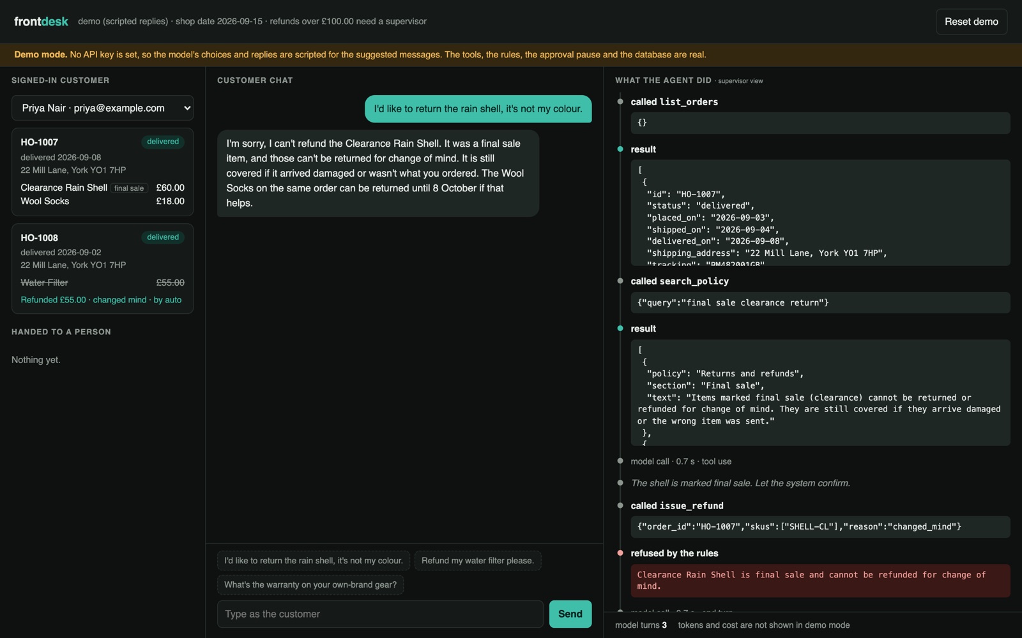
Task: Click the orders result JSON block
Action: coord(820,213)
